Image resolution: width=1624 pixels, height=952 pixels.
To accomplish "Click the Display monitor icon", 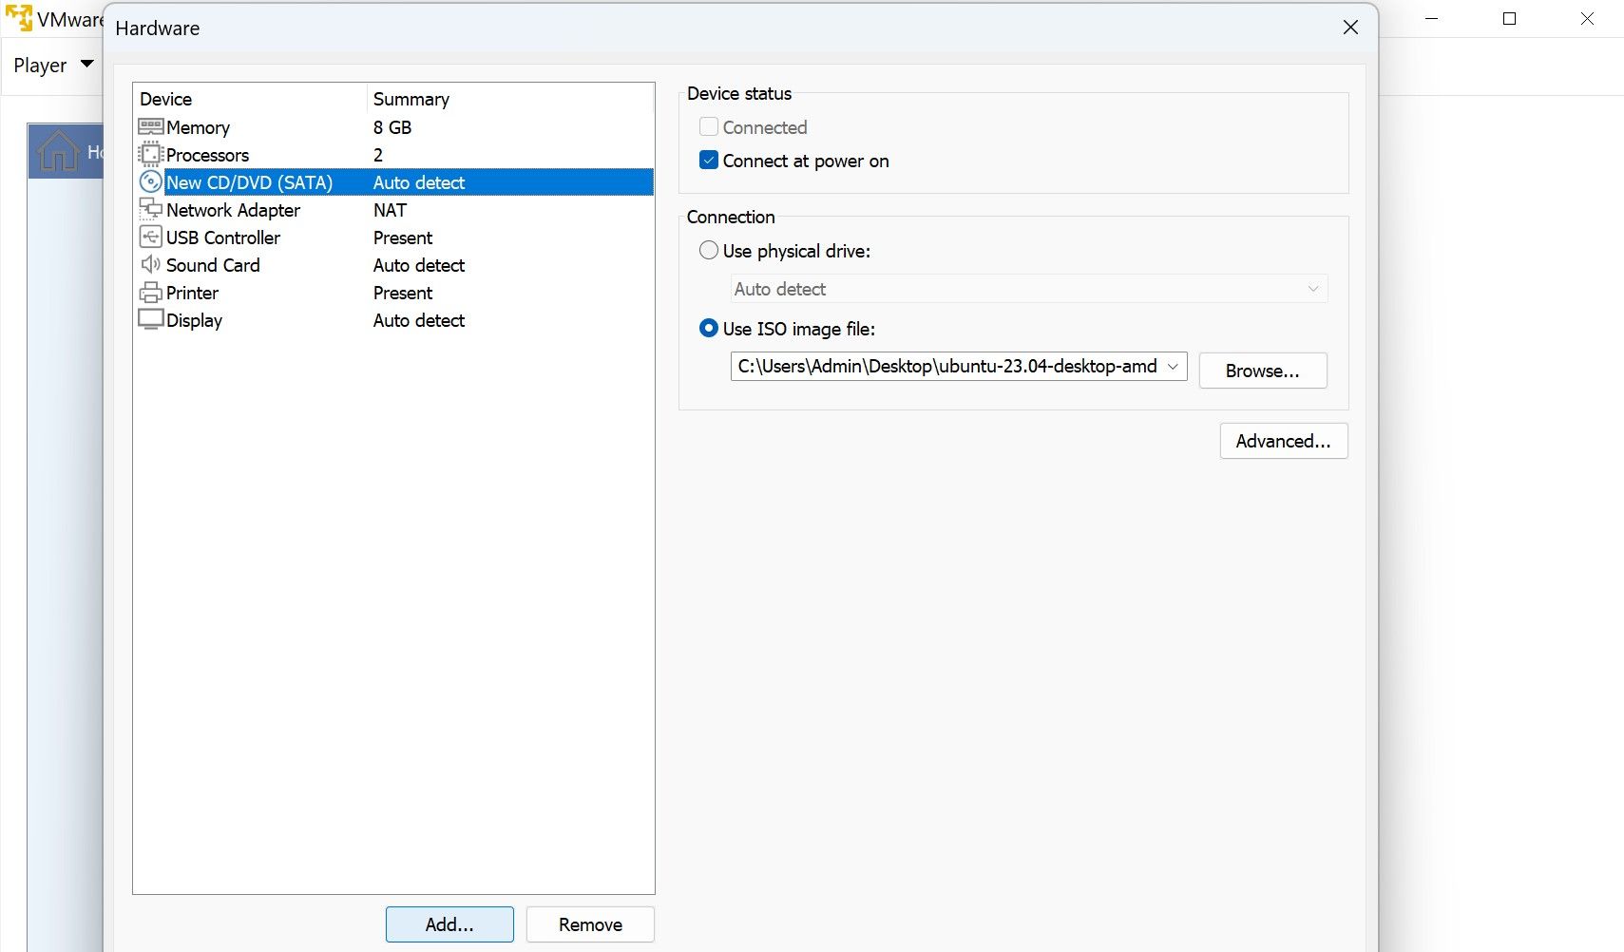I will (x=150, y=320).
